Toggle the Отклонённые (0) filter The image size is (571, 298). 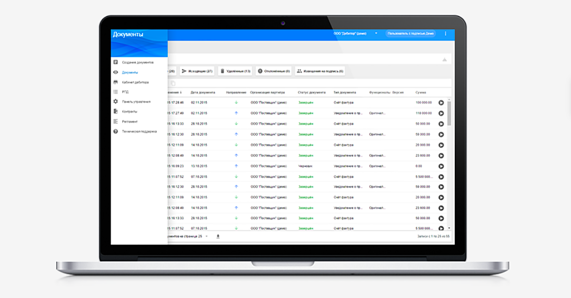coord(275,70)
